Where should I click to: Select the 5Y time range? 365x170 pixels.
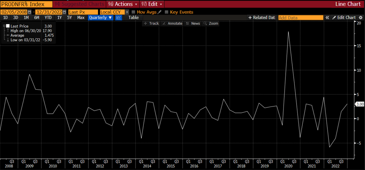[70, 17]
